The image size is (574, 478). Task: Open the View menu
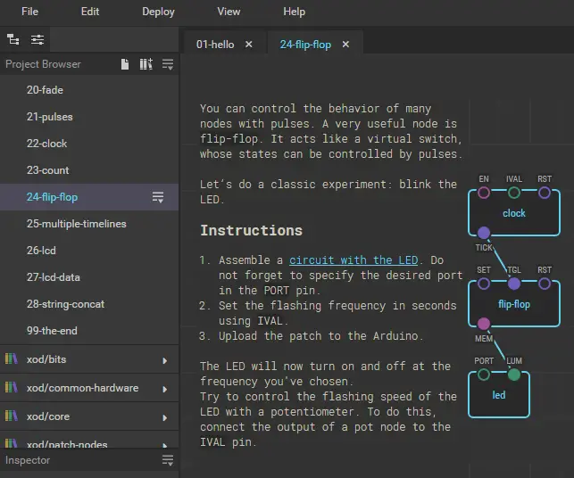tap(229, 12)
